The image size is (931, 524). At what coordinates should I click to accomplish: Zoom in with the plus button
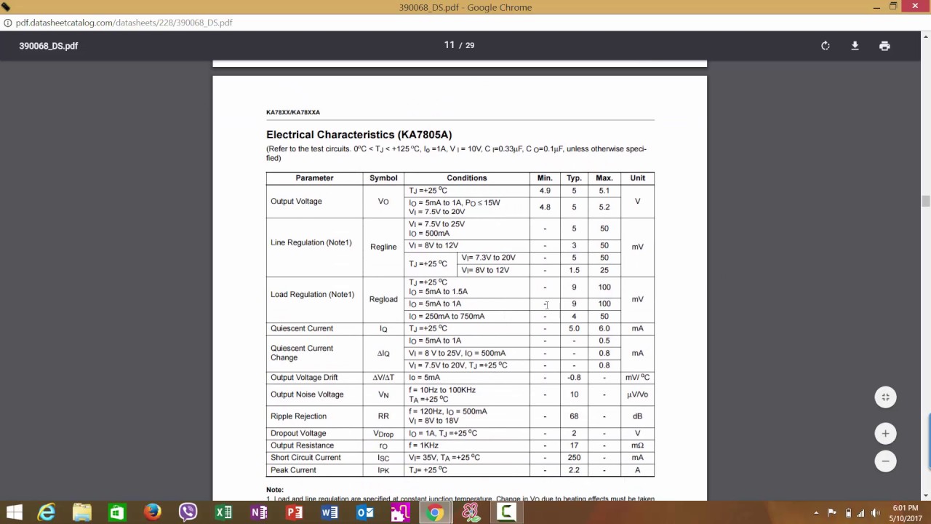coord(885,434)
